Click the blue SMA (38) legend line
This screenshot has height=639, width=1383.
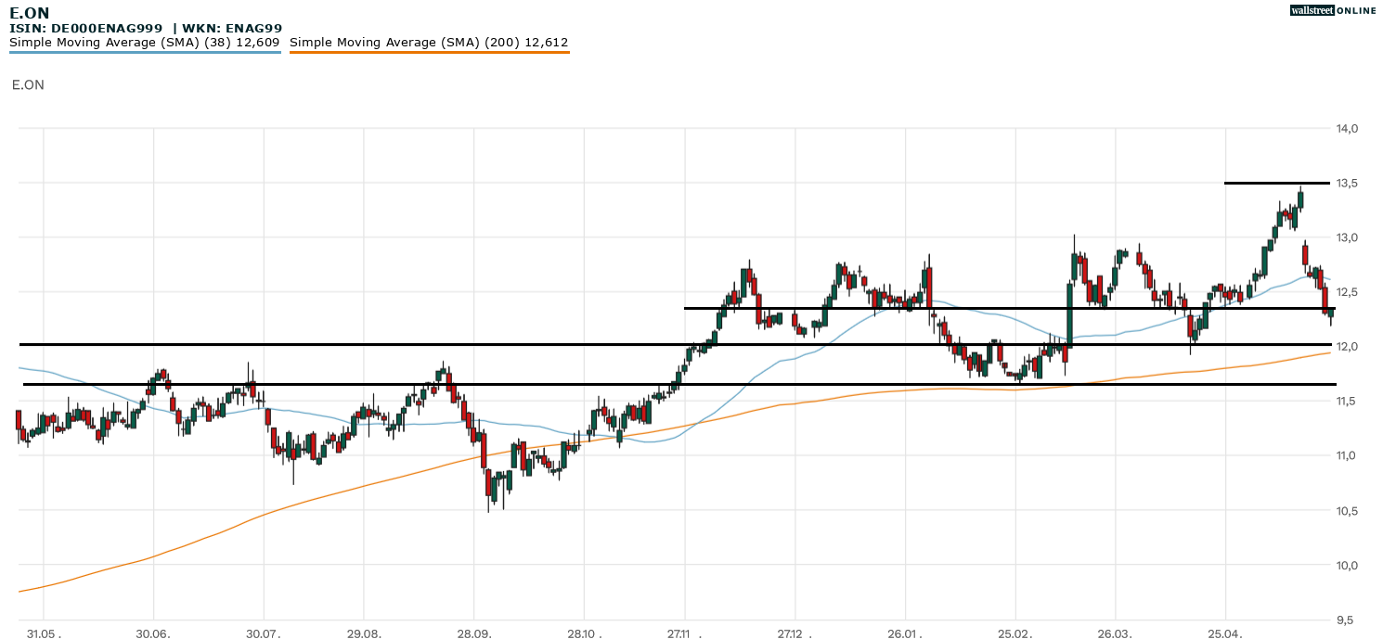point(145,53)
